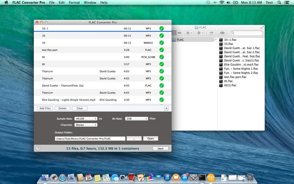The image size is (294, 184).
Task: Click the Start button
Action: click(x=160, y=148)
